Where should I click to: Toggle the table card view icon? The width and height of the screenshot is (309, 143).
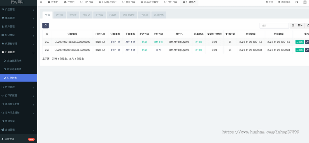(x=293, y=25)
